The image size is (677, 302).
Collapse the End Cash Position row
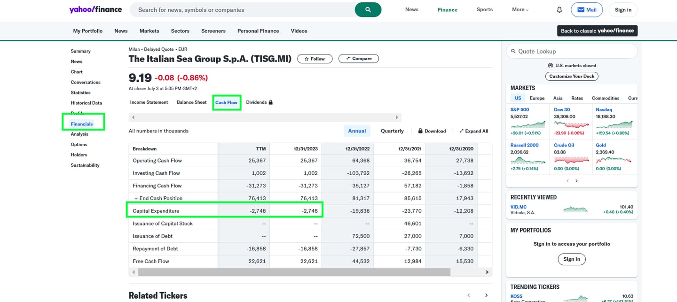(x=136, y=198)
